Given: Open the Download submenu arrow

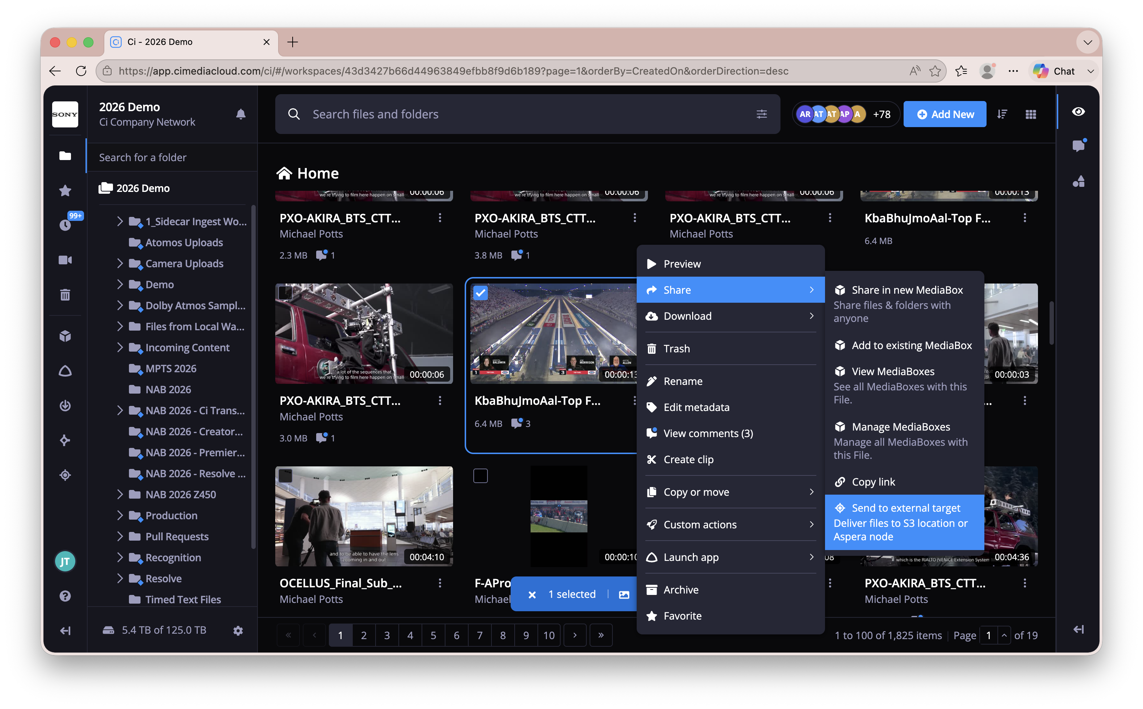Looking at the screenshot, I should point(811,316).
